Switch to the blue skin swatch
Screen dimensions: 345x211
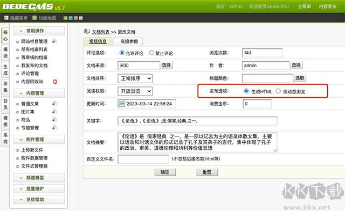click(x=71, y=18)
